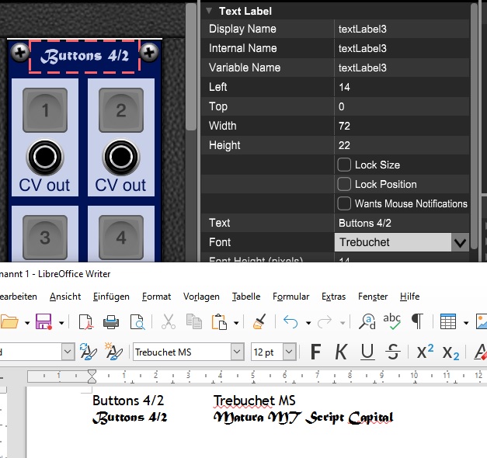Screen dimensions: 487x458
Task: Open the Einfügen menu
Action: 111,297
